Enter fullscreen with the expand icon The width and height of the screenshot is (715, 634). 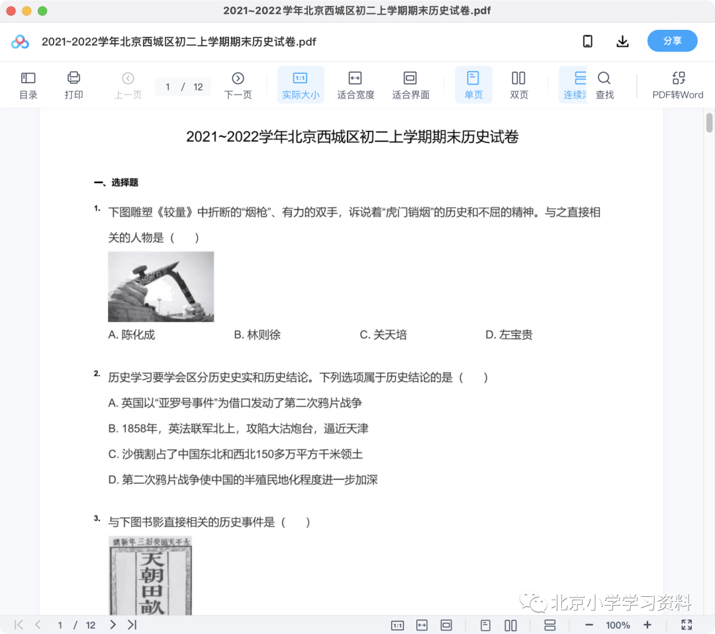pos(687,625)
